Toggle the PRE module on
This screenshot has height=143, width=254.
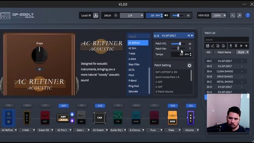[9, 106]
